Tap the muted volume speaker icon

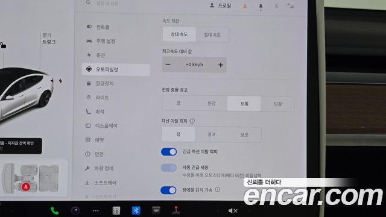[232, 210]
